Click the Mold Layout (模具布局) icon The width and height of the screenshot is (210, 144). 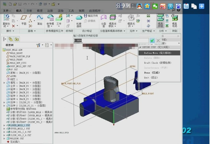[x=175, y=18]
